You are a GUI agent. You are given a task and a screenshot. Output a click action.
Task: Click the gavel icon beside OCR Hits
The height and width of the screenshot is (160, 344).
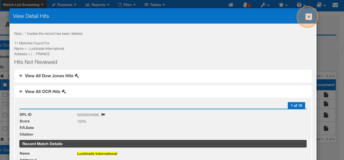[x=64, y=92]
